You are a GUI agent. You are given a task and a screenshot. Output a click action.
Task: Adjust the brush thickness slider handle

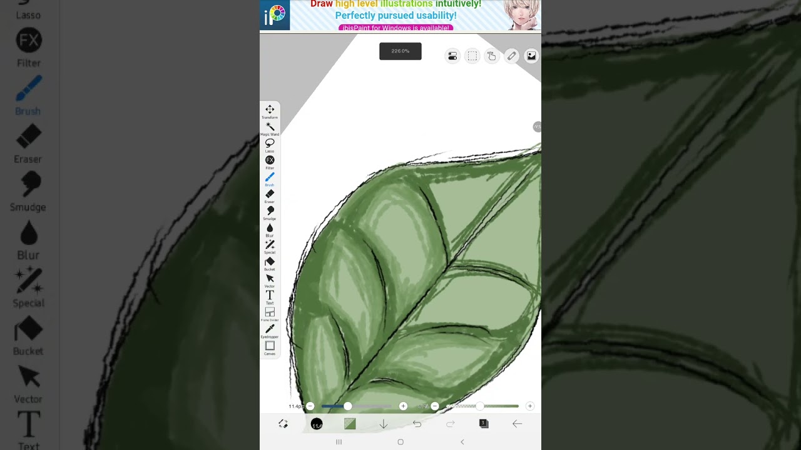[348, 406]
